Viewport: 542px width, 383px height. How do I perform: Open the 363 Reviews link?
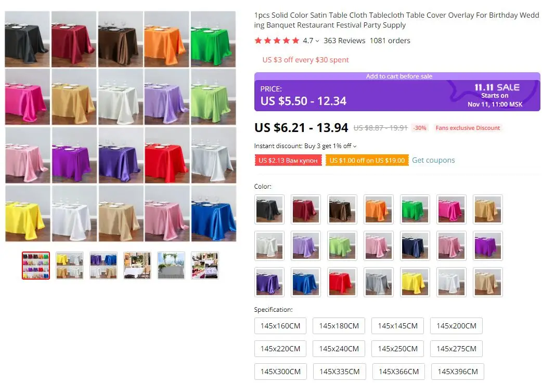(344, 41)
